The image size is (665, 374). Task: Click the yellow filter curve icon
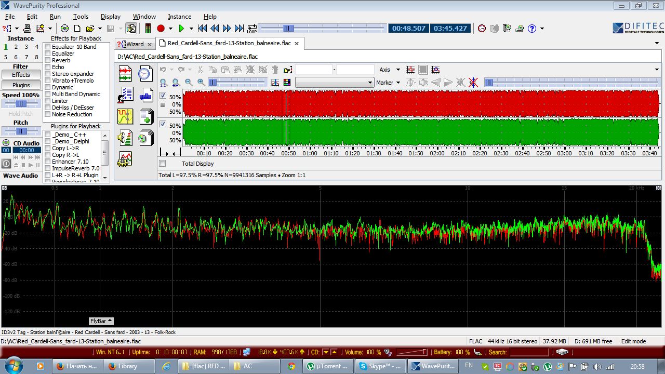click(x=125, y=116)
